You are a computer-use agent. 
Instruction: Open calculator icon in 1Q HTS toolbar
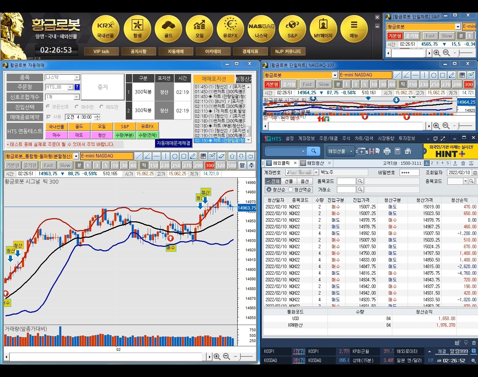(x=398, y=151)
